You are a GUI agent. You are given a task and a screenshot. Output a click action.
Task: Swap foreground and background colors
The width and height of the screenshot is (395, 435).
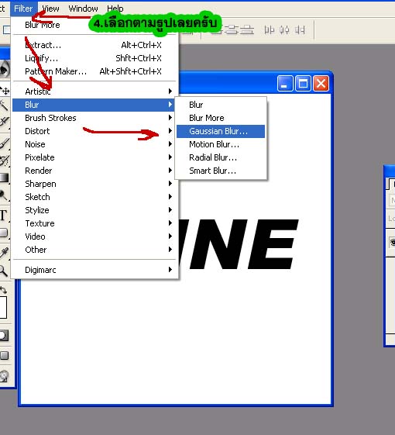[x=3, y=290]
